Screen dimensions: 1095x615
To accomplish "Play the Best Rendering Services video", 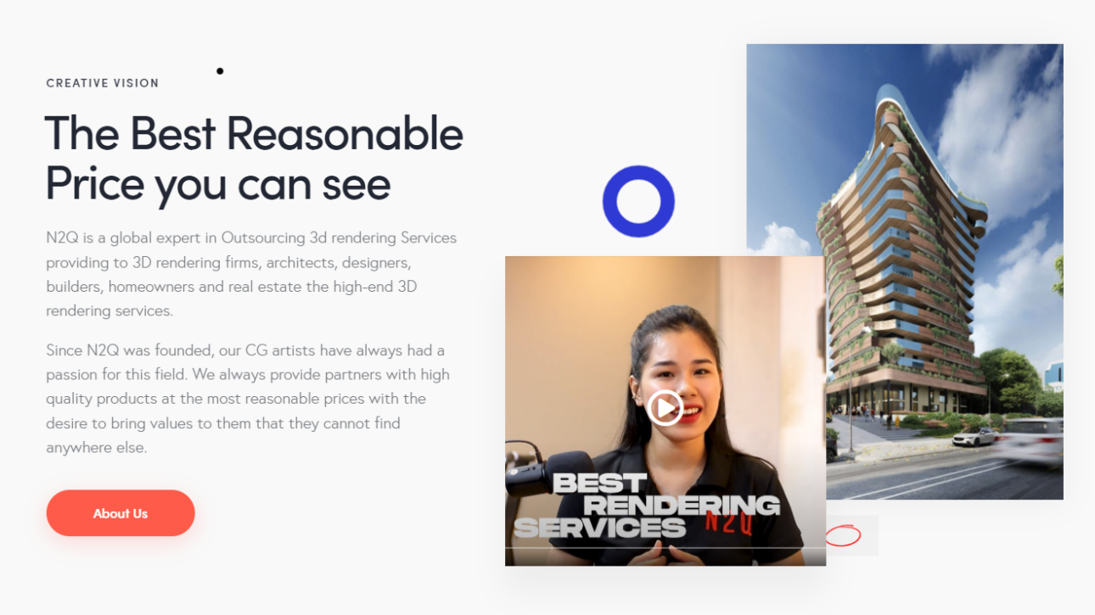I will 665,408.
